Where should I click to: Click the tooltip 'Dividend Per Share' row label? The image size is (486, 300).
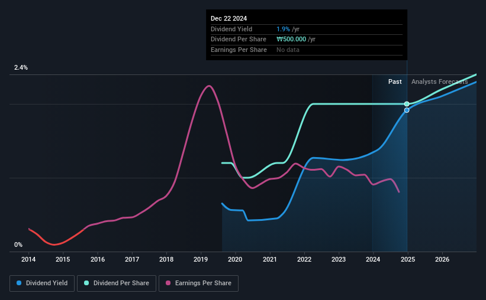pos(239,40)
